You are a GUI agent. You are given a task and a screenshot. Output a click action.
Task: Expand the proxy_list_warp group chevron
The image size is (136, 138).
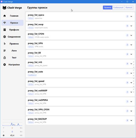point(131,26)
